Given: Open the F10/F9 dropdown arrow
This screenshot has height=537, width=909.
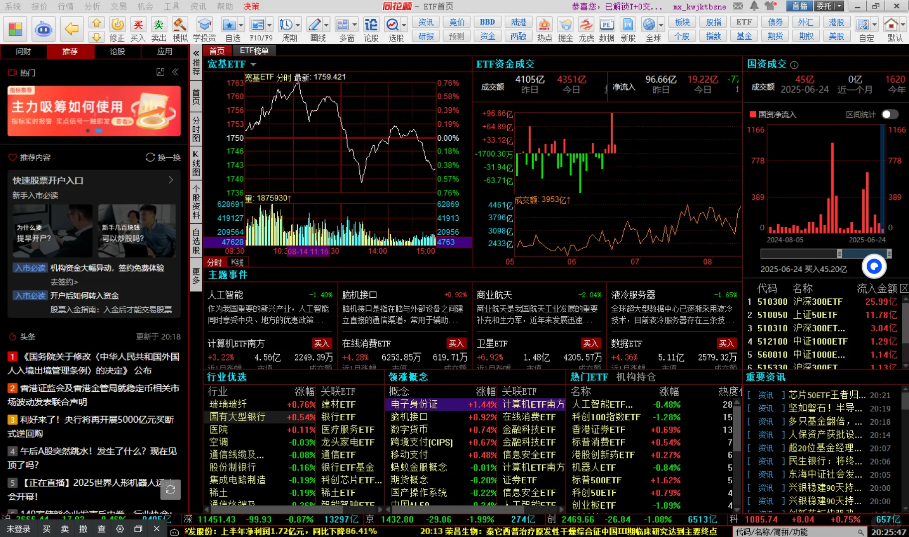Looking at the screenshot, I should (x=269, y=24).
